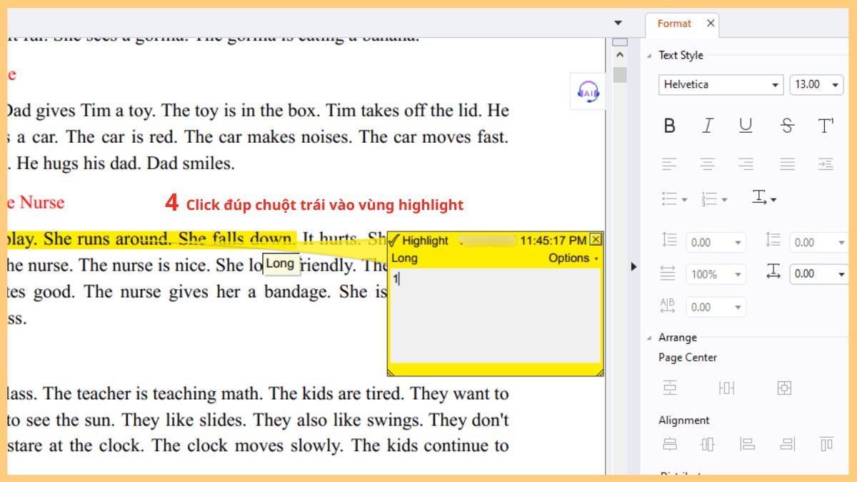Apply superscript text style icon
The width and height of the screenshot is (857, 482).
tap(826, 126)
